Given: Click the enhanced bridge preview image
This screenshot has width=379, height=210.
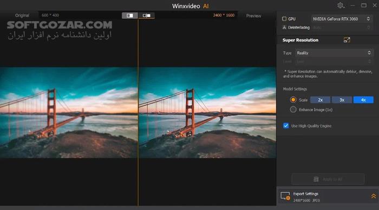Looking at the screenshot, I should click(207, 113).
